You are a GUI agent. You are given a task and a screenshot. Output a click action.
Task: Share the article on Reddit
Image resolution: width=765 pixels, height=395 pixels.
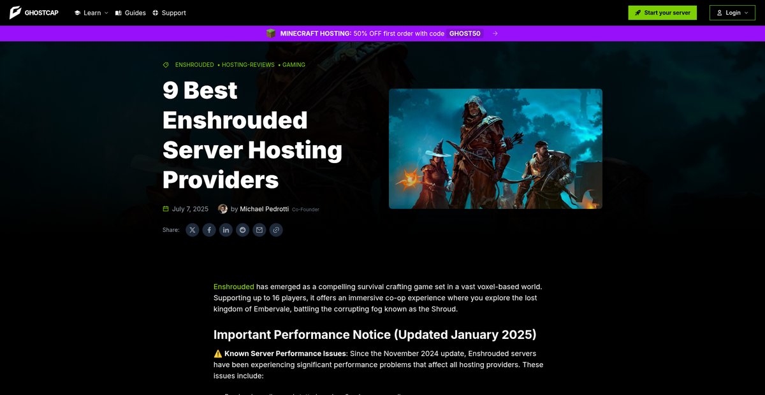pos(242,230)
